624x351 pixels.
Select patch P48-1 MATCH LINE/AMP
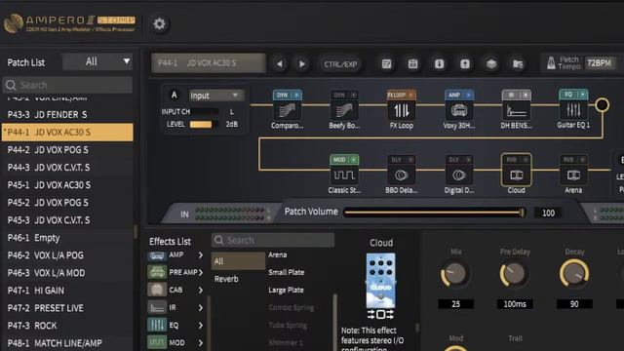pos(67,343)
